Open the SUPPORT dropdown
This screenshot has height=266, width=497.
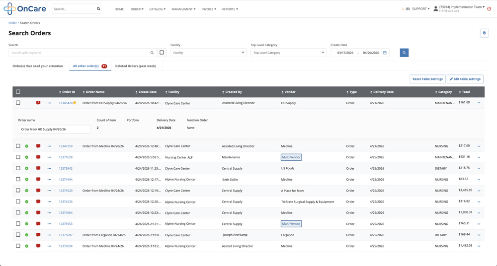[x=420, y=9]
